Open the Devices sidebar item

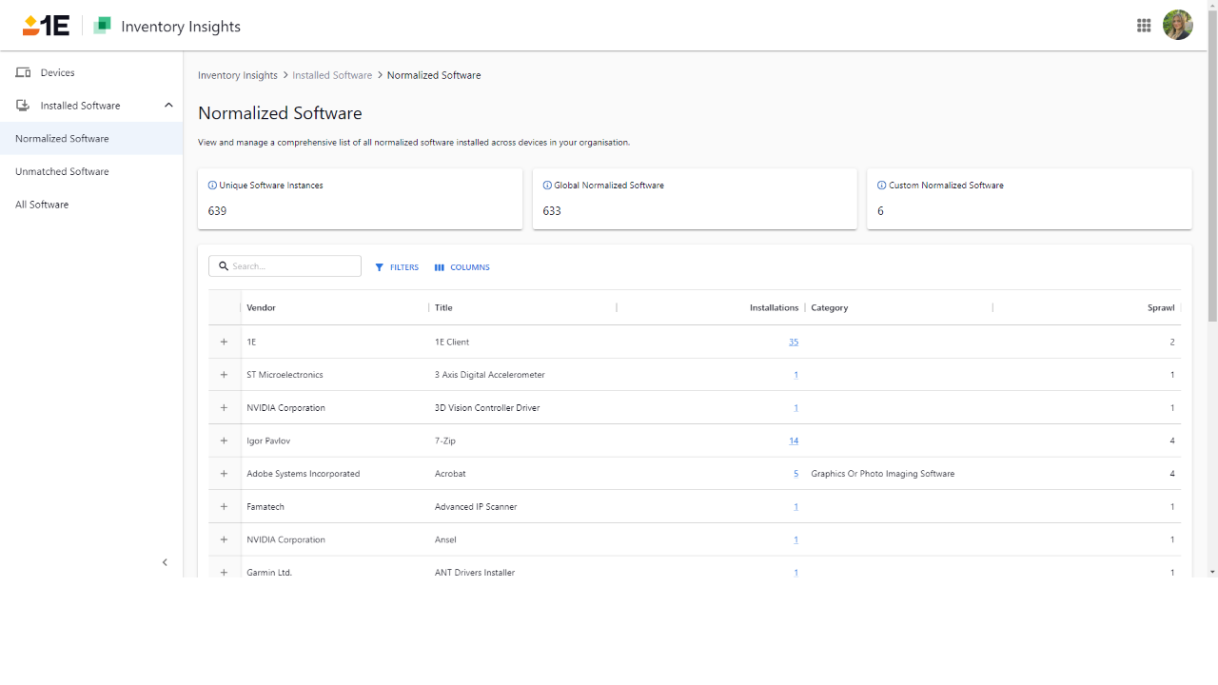coord(57,72)
